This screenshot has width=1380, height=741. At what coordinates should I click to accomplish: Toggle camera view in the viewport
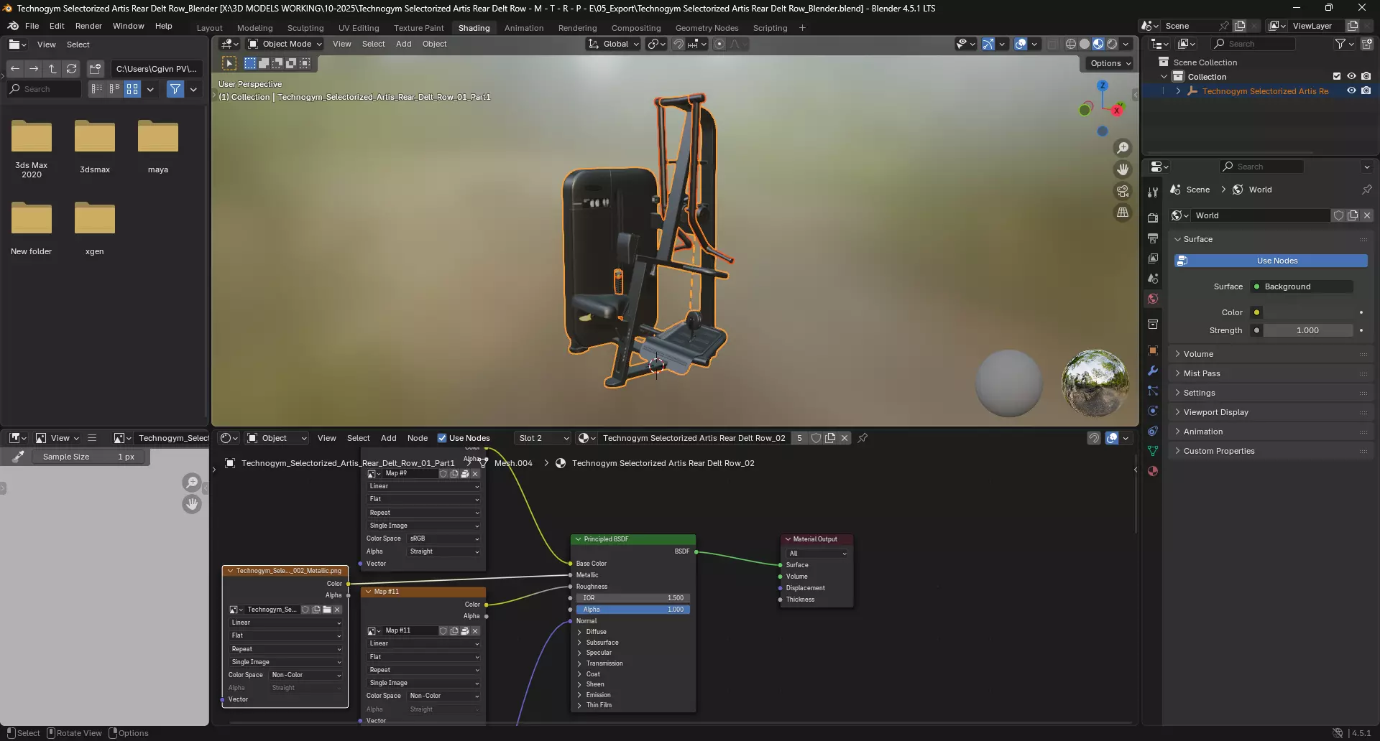pyautogui.click(x=1122, y=191)
